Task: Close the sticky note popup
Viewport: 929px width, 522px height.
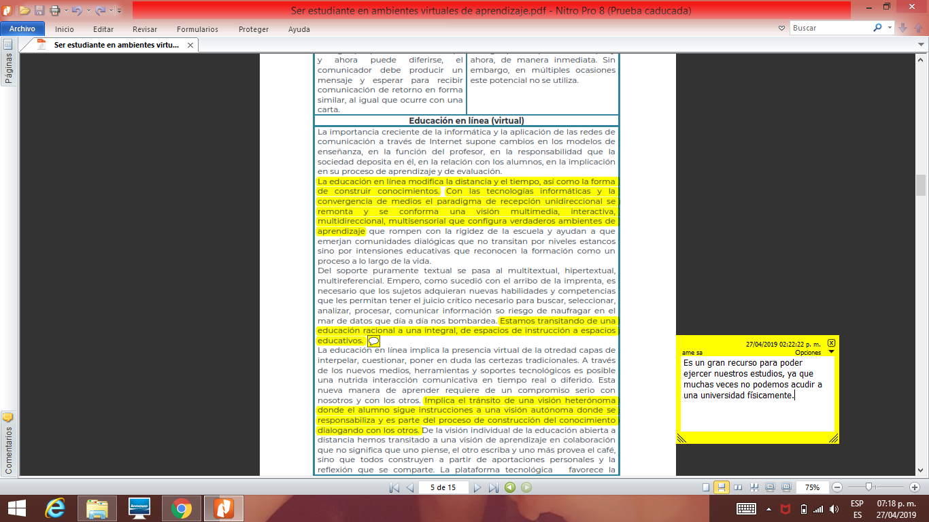Action: pos(831,343)
